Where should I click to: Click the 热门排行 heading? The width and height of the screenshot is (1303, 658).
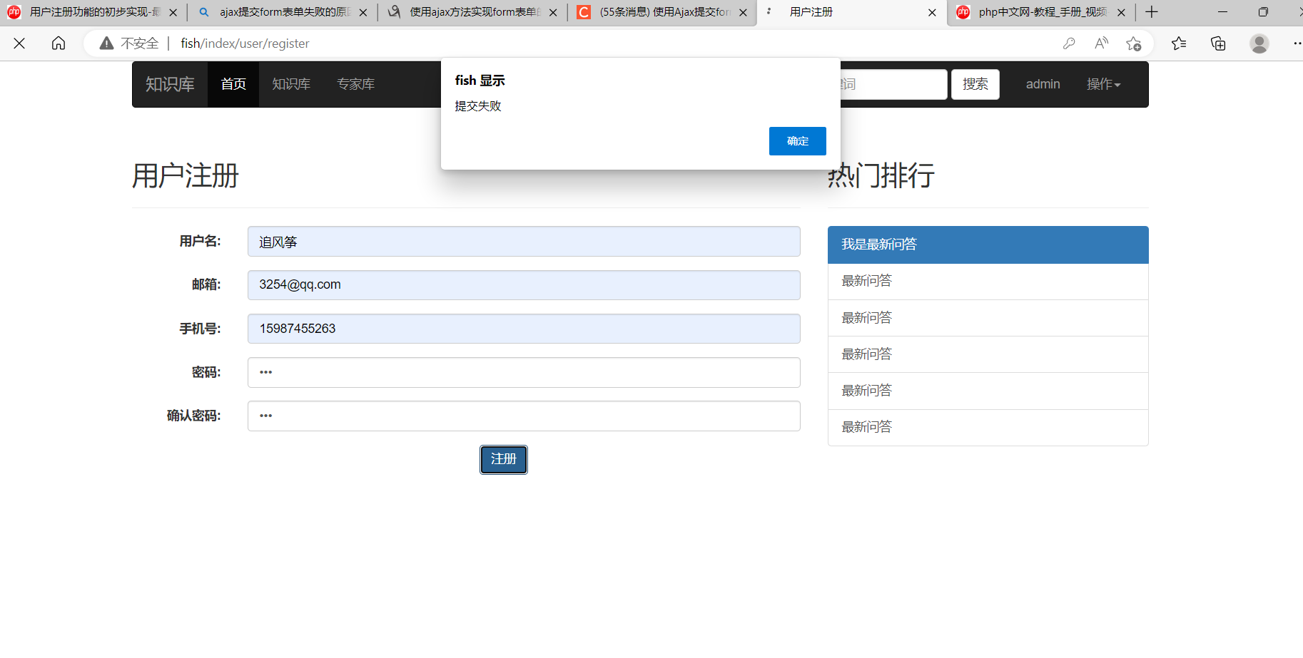(x=881, y=175)
